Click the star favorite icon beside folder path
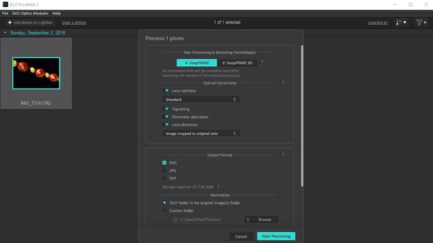The width and height of the screenshot is (433, 243). coord(175,219)
